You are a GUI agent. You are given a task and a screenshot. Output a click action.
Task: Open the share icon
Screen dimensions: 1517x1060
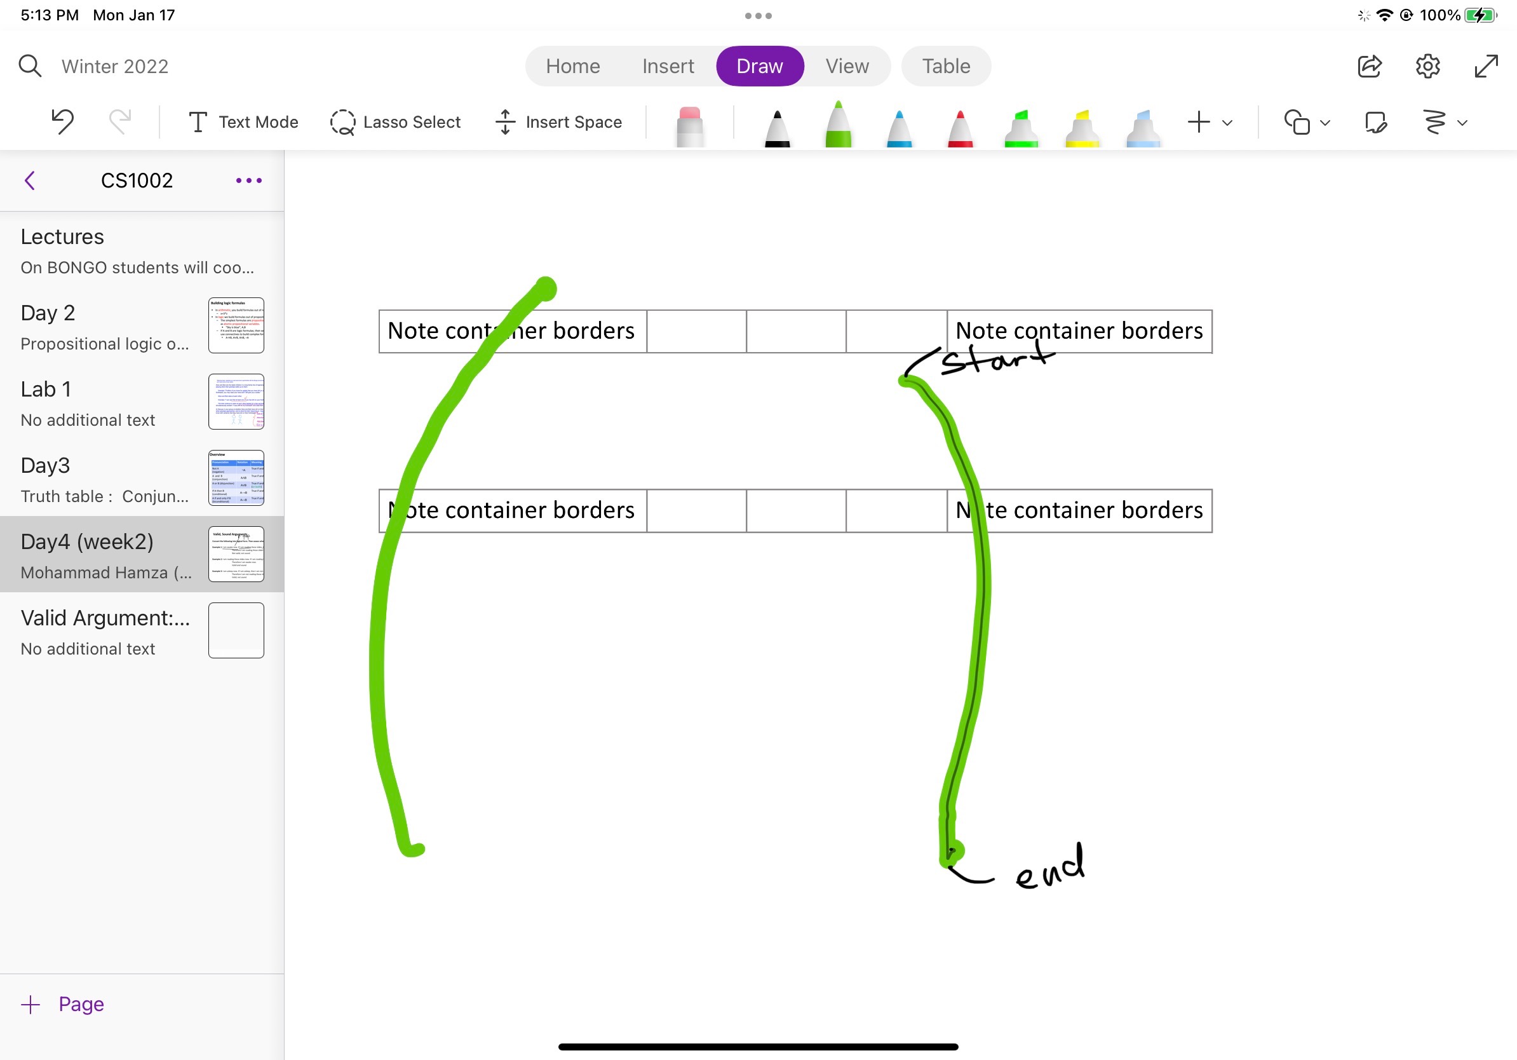(1370, 66)
